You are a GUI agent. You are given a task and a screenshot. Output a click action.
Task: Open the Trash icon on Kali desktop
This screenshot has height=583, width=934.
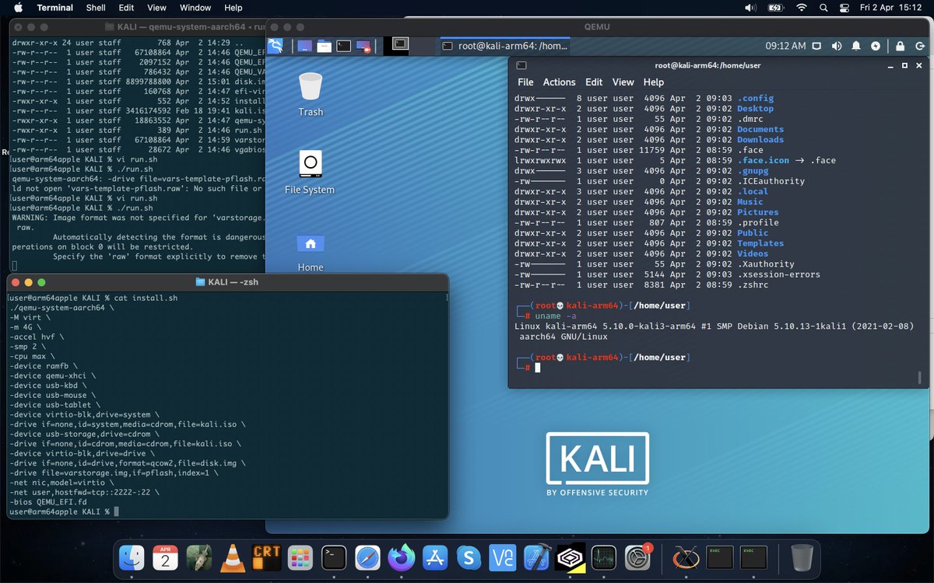click(x=311, y=93)
